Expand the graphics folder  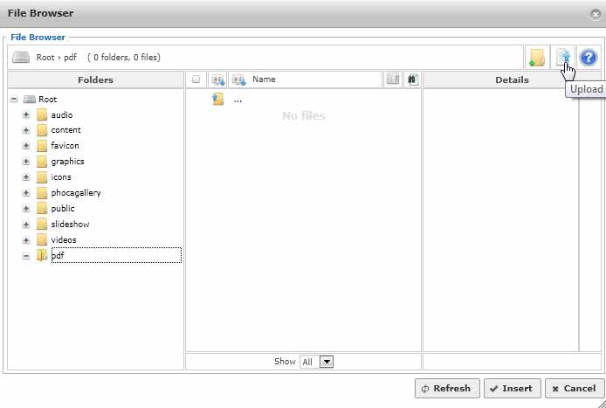coord(26,162)
